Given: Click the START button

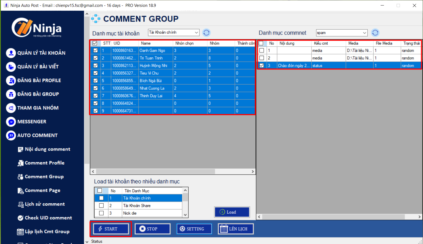Looking at the screenshot, I should tap(111, 229).
